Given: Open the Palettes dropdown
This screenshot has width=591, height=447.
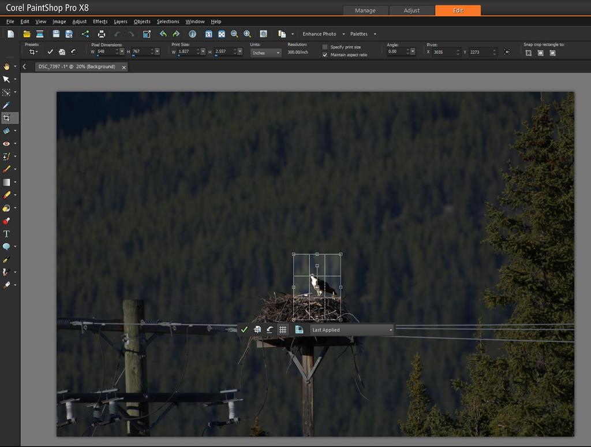Looking at the screenshot, I should (362, 34).
